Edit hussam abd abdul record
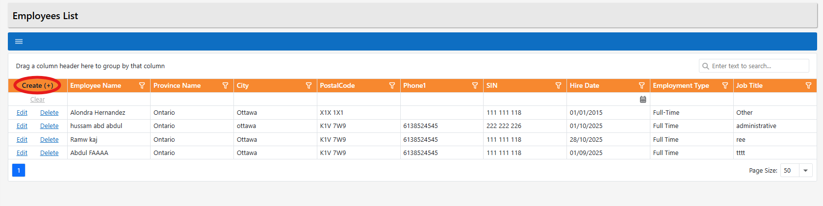This screenshot has width=823, height=206. pyautogui.click(x=22, y=126)
